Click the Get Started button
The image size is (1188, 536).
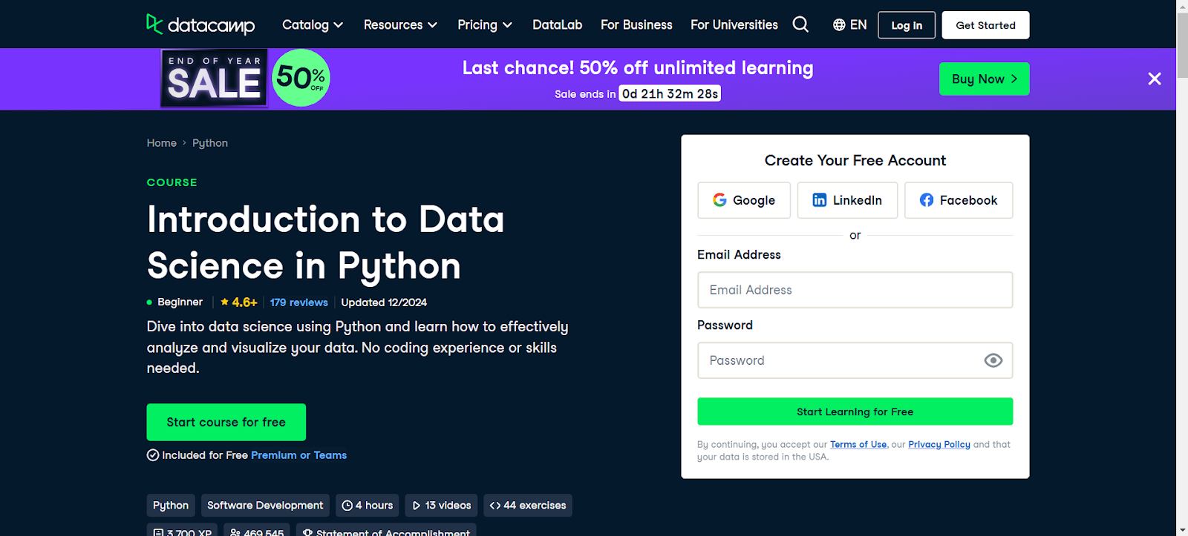point(985,25)
